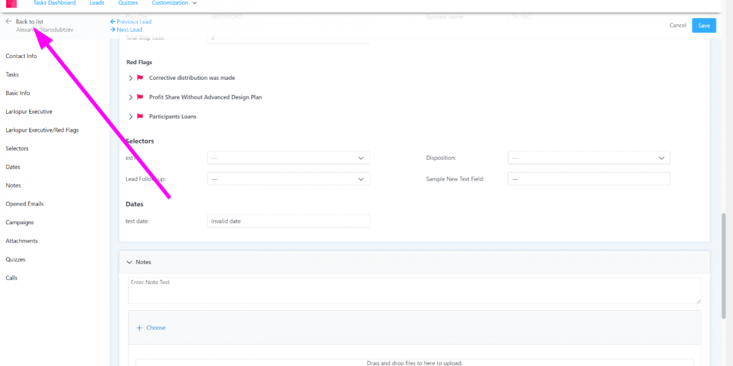Jump to Larkspur Executive/Red Flags section

[42, 130]
